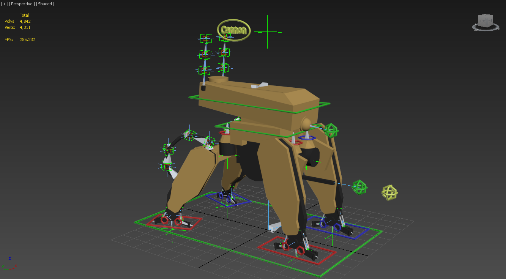Select the large green ground rectangle control
The image size is (506, 279).
point(321,276)
